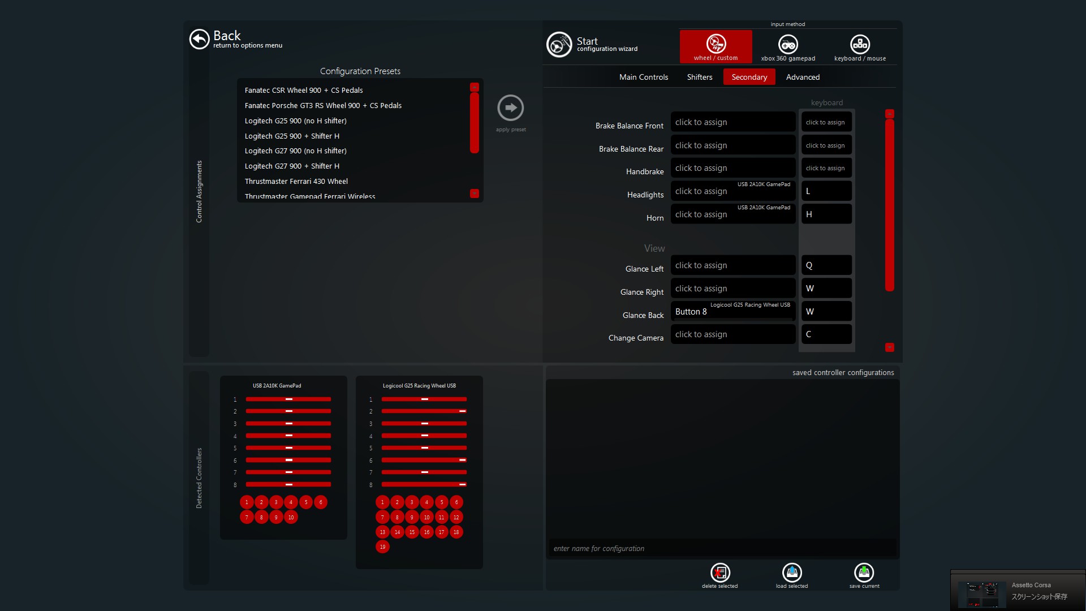Select Logitech G27 900 + Shifter H preset
This screenshot has height=611, width=1086.
(x=292, y=166)
